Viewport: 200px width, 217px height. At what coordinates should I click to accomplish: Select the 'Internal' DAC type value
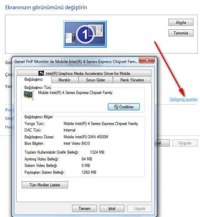pyautogui.click(x=69, y=130)
